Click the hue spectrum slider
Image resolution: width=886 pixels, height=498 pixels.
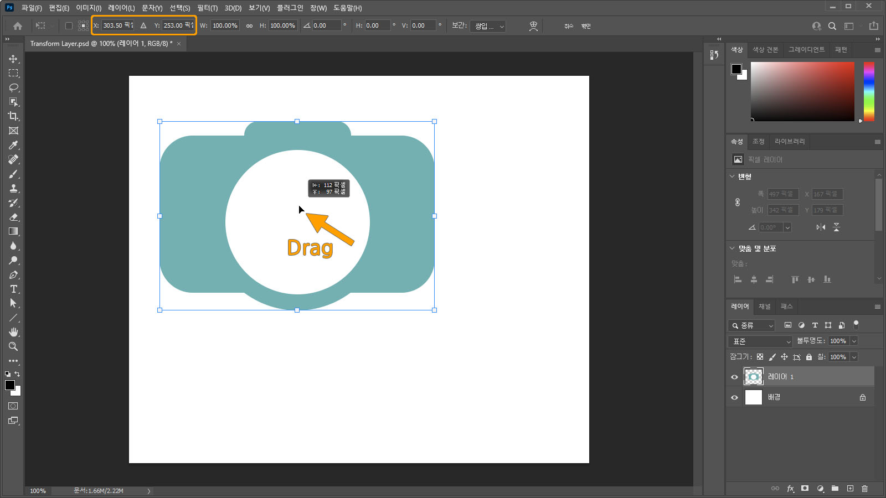coord(869,91)
